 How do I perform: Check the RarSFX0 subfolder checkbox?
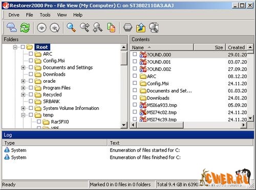[39, 122]
